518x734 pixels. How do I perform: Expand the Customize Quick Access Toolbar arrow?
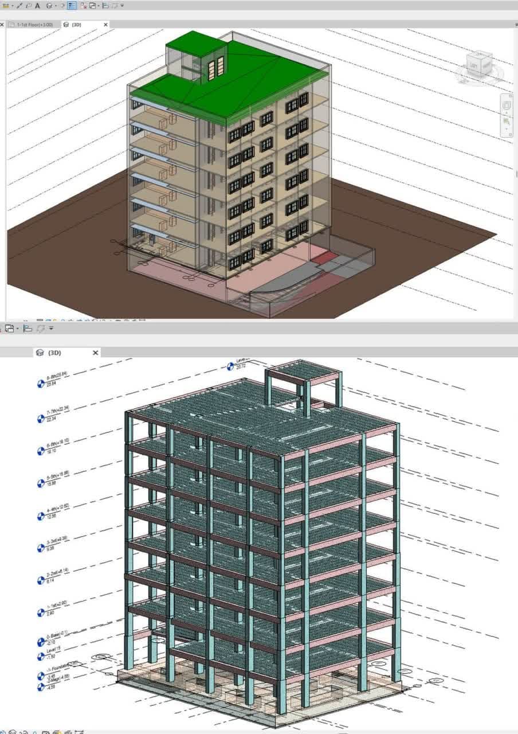point(121,6)
